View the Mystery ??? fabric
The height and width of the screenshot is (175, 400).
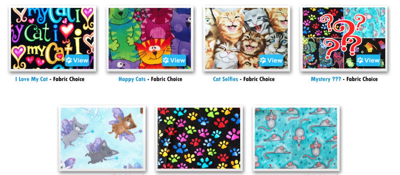click(368, 61)
